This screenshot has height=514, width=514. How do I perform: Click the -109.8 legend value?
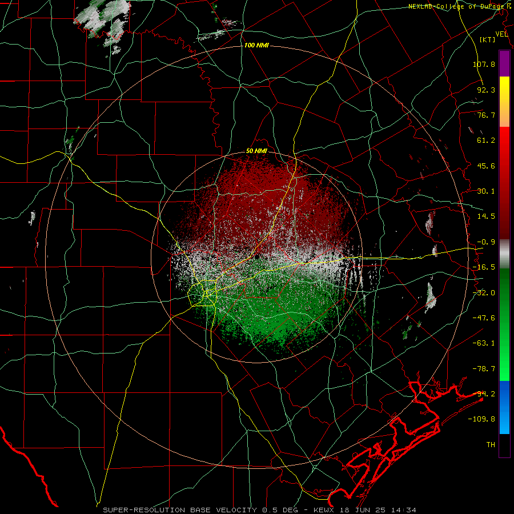coord(482,419)
